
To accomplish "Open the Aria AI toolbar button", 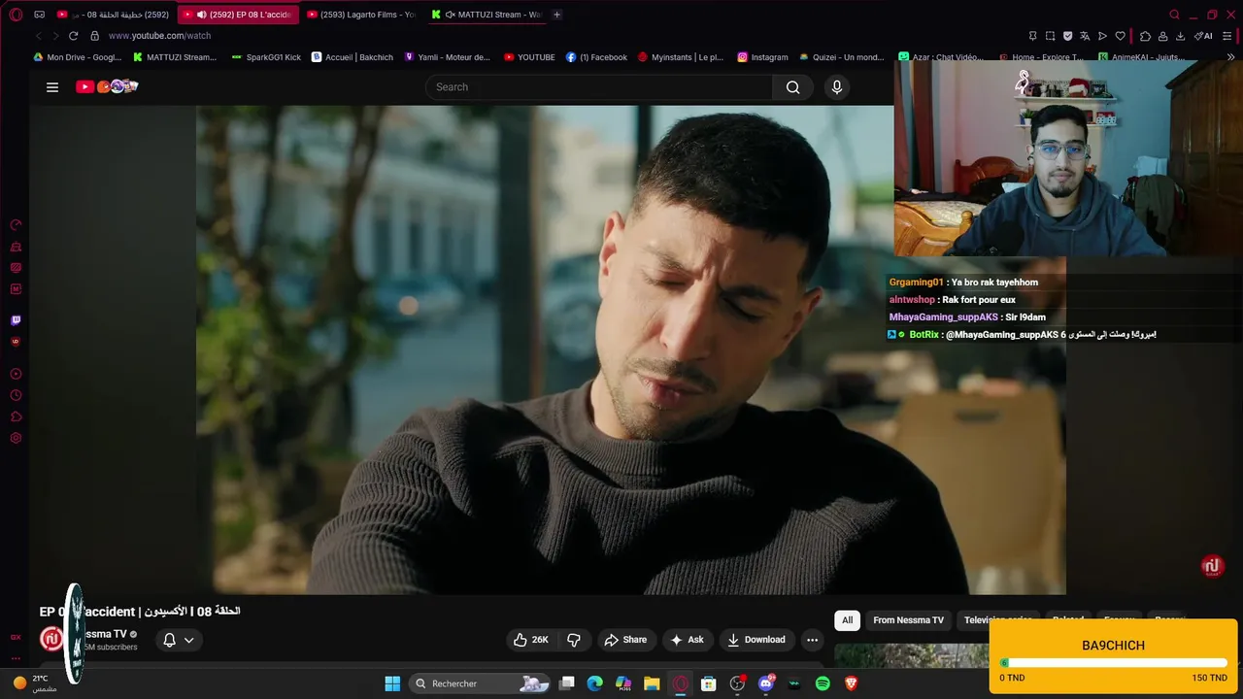I will 1204,36.
